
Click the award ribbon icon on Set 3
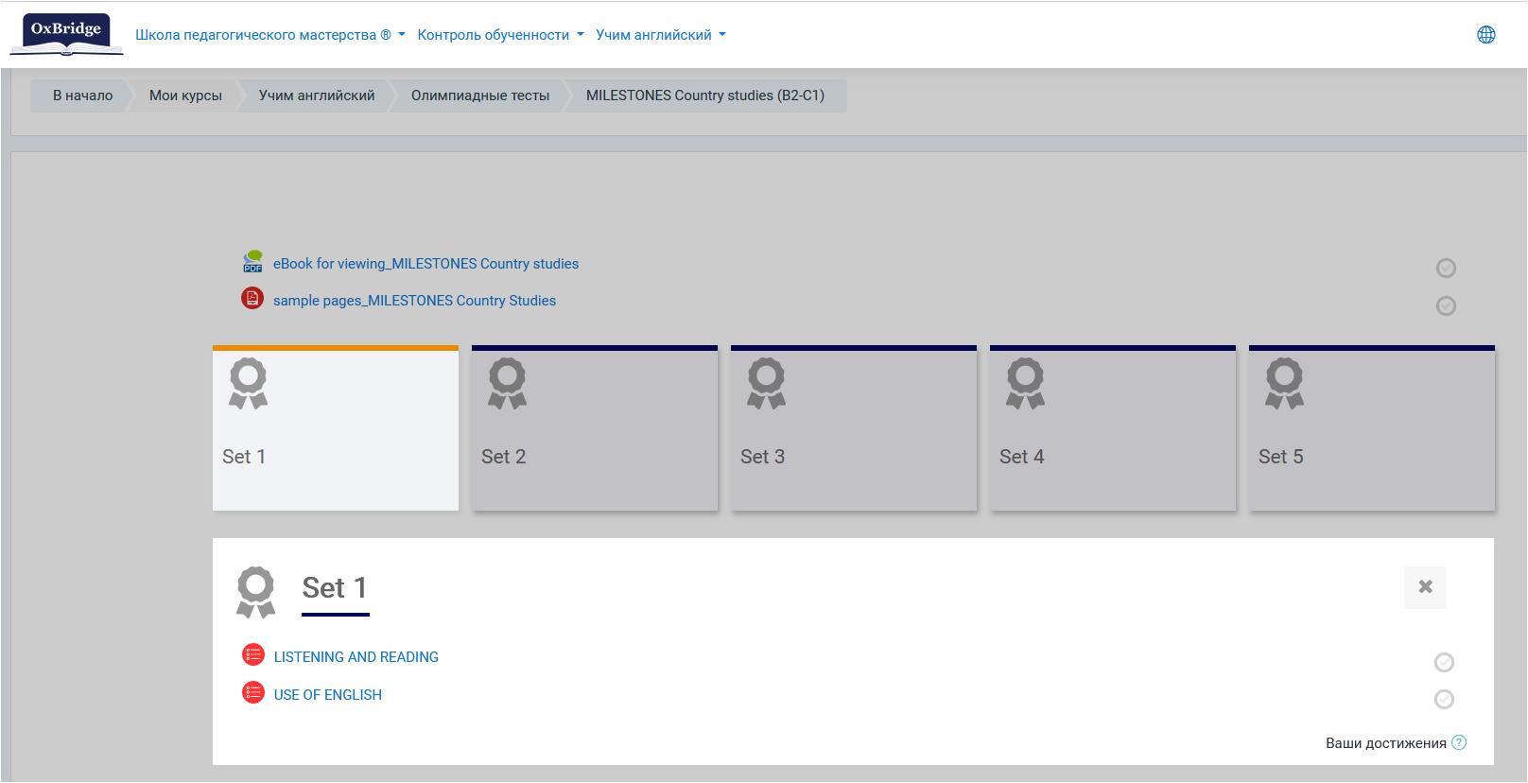pos(766,383)
